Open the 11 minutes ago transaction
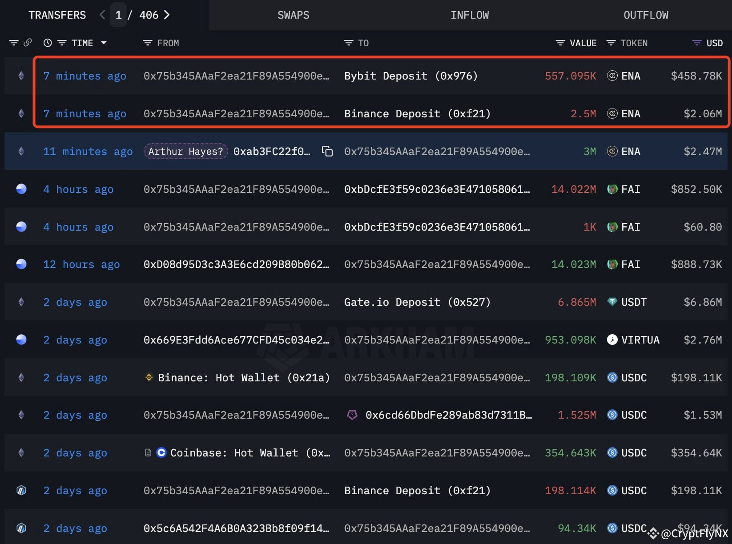Screen dimensions: 732x544 tap(88, 152)
